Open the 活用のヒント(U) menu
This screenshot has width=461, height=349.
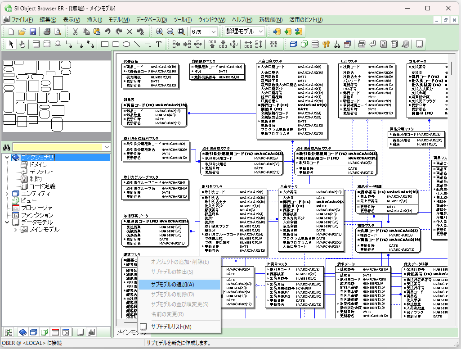pyautogui.click(x=306, y=20)
